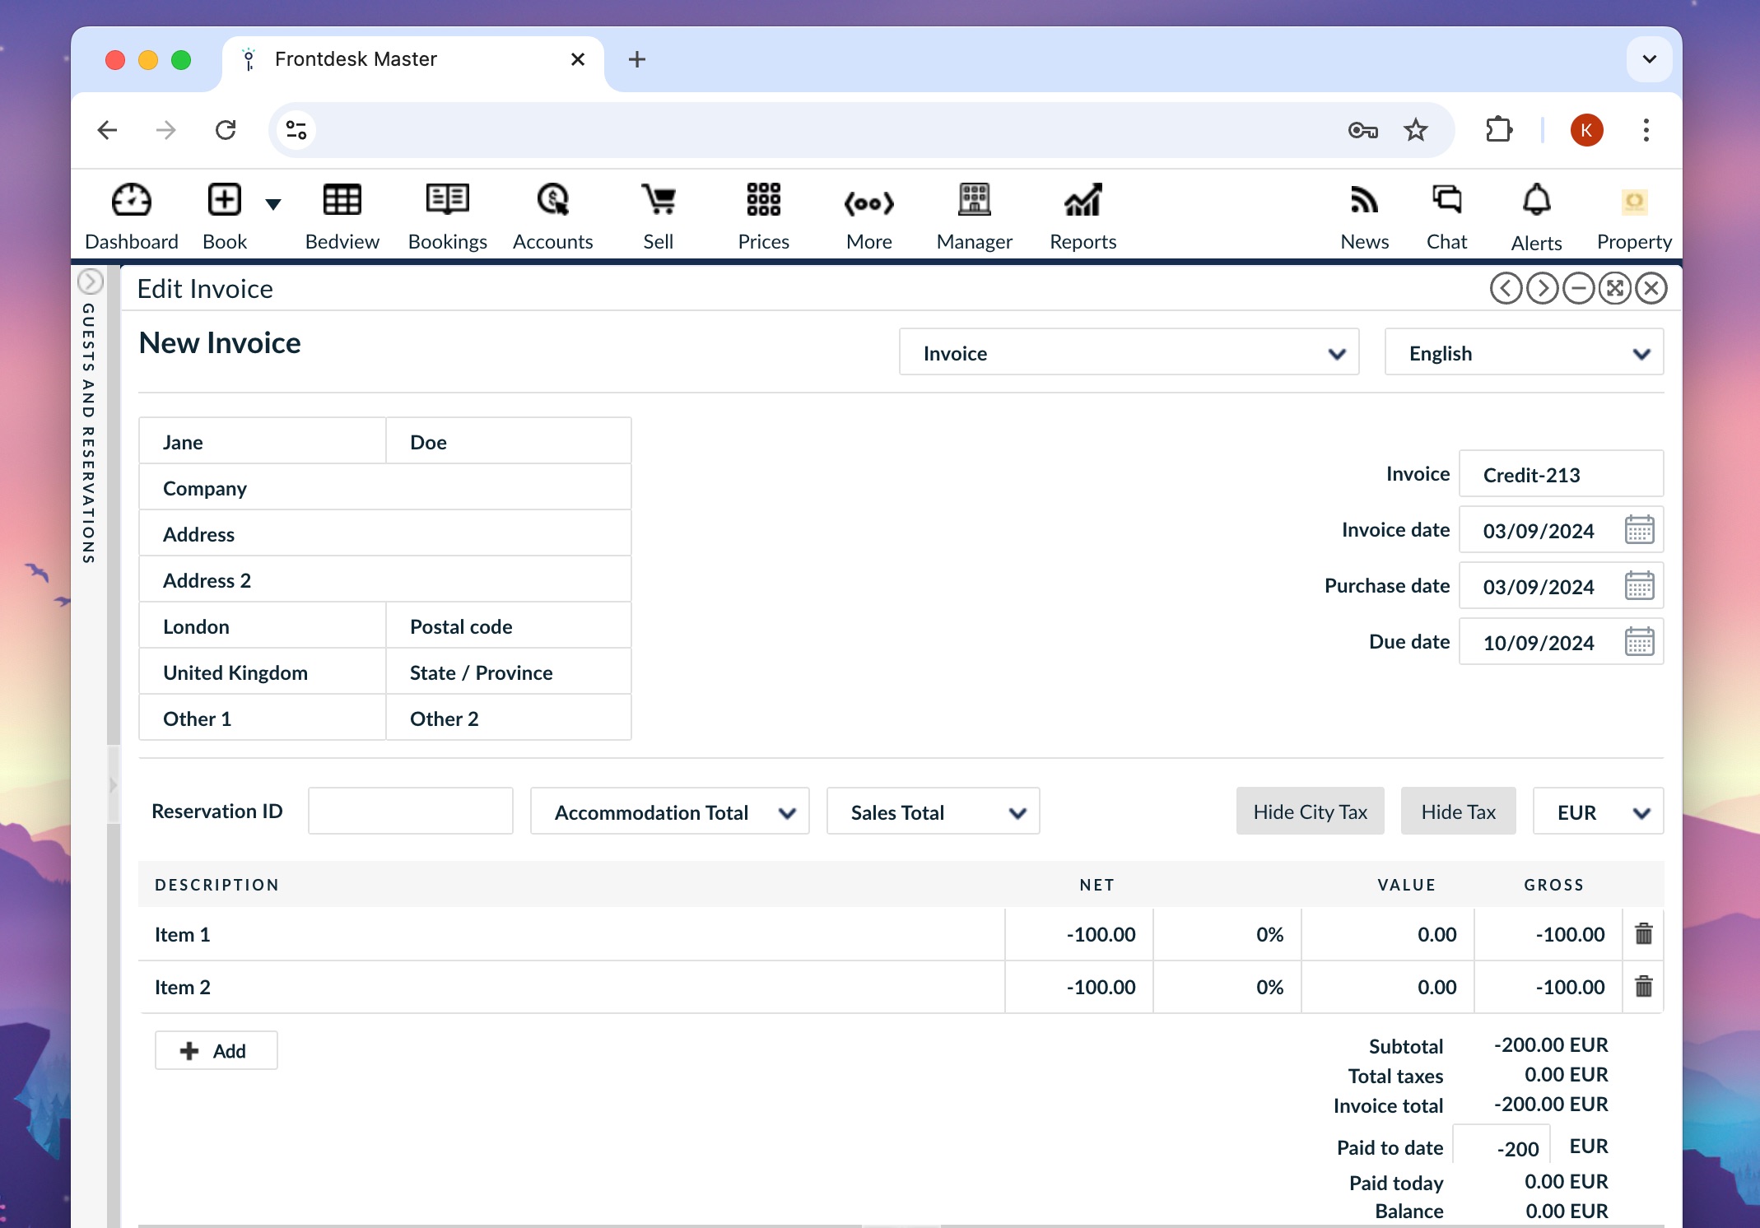Open the Reports section
This screenshot has width=1760, height=1228.
[1083, 216]
